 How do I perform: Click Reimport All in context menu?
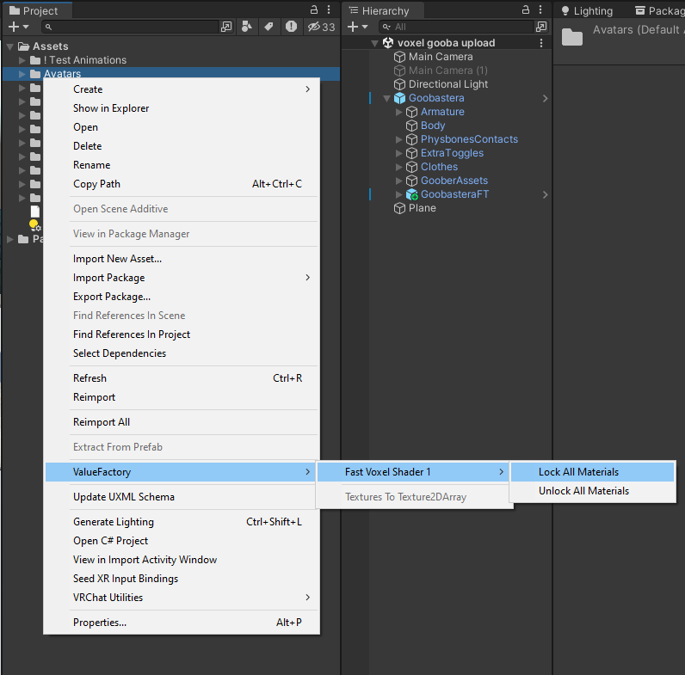pos(102,422)
